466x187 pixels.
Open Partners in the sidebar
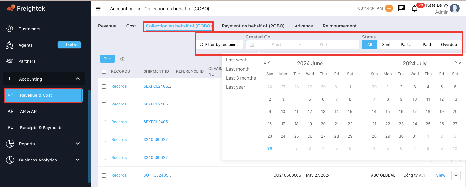27,61
